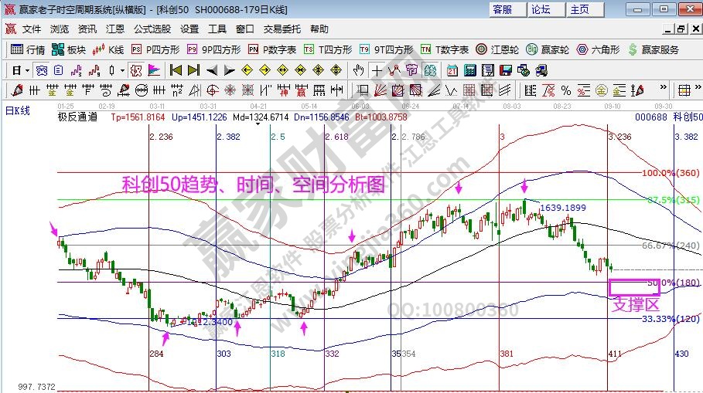Open the calculator icon
Image resolution: width=703 pixels, height=393 pixels.
(x=470, y=70)
